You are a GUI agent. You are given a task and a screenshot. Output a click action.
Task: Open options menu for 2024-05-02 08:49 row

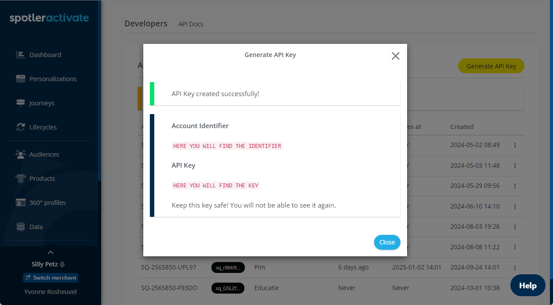(515, 145)
